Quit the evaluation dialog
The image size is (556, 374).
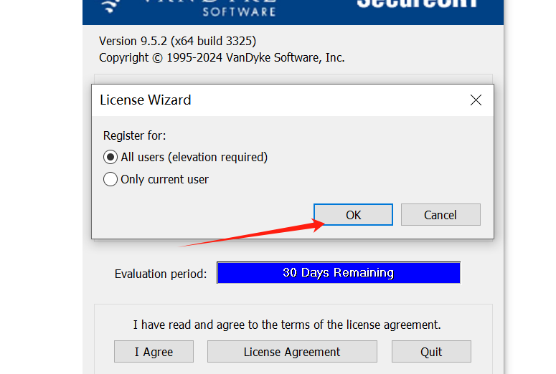[431, 352]
